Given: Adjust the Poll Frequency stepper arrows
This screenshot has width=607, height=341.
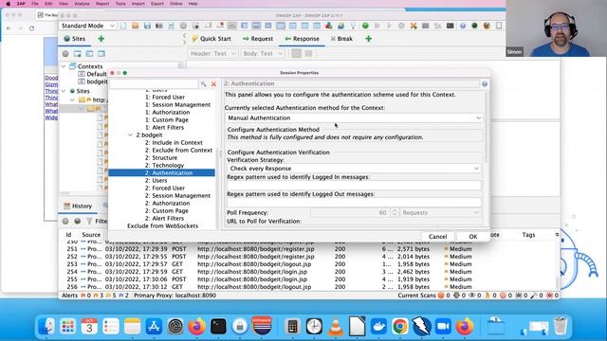Looking at the screenshot, I should pyautogui.click(x=395, y=212).
